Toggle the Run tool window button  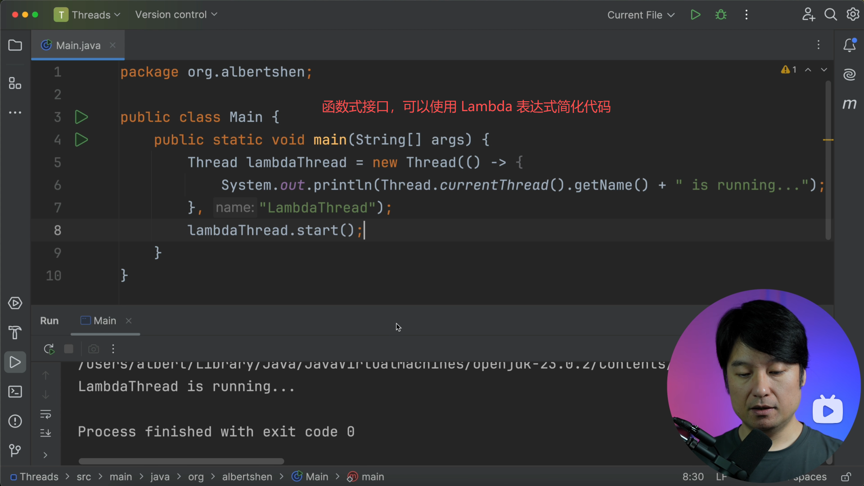click(15, 362)
